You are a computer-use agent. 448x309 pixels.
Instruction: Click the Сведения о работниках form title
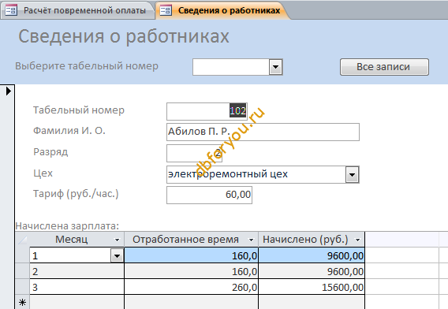coord(124,36)
